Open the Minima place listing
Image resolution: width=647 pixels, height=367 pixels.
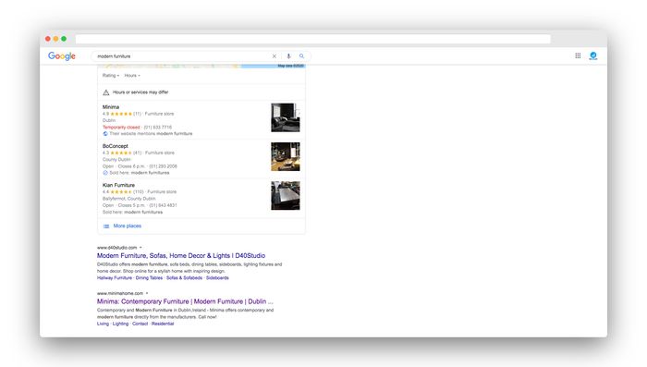(x=111, y=107)
